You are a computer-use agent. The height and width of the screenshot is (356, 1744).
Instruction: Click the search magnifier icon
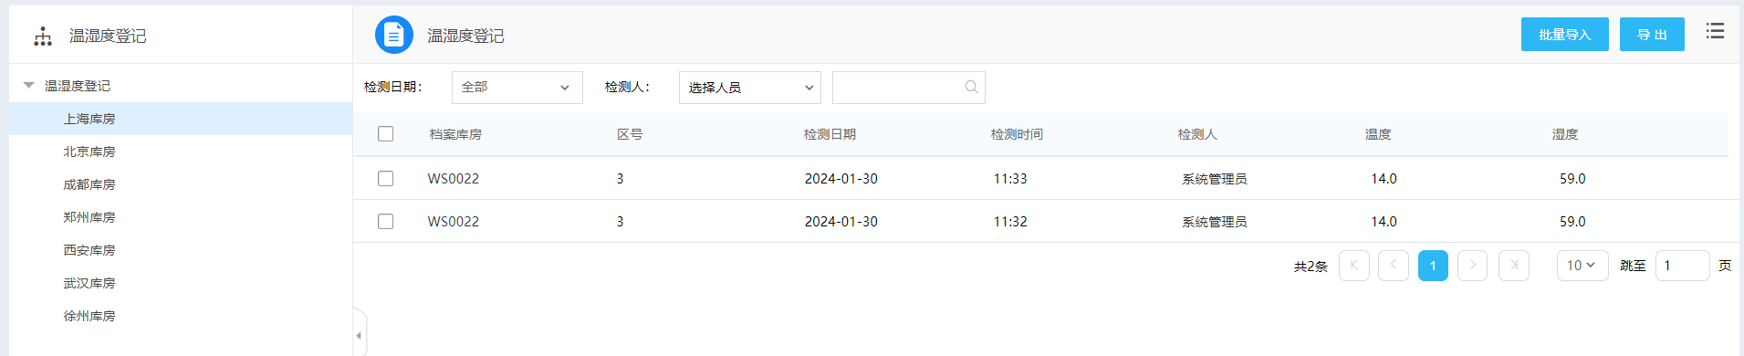pyautogui.click(x=971, y=87)
